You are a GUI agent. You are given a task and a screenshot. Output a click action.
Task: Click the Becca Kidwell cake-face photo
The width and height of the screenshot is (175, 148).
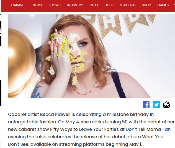[x=91, y=56]
